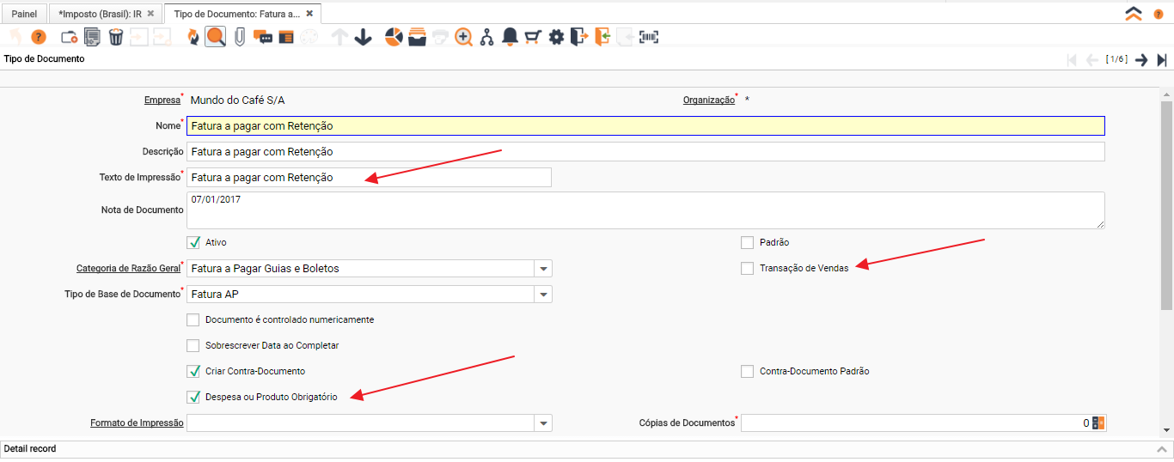Close the *Imposto (Brasil): IR tab
Image resolution: width=1174 pixels, height=462 pixels.
[x=150, y=14]
